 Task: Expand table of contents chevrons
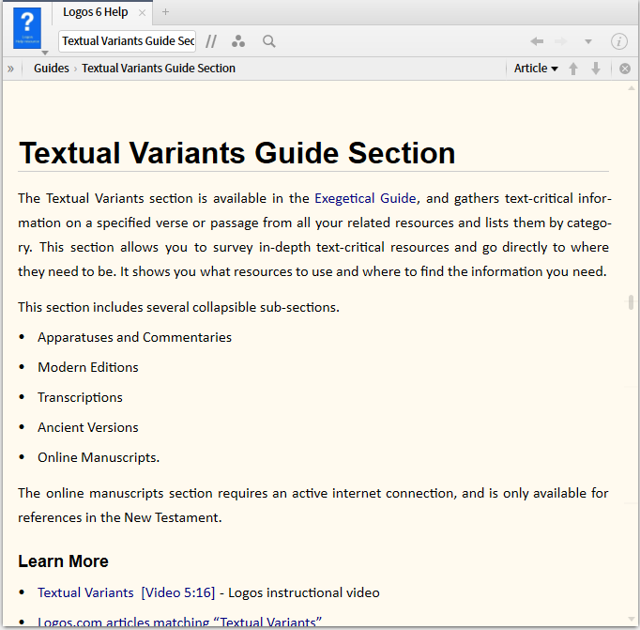[x=10, y=69]
